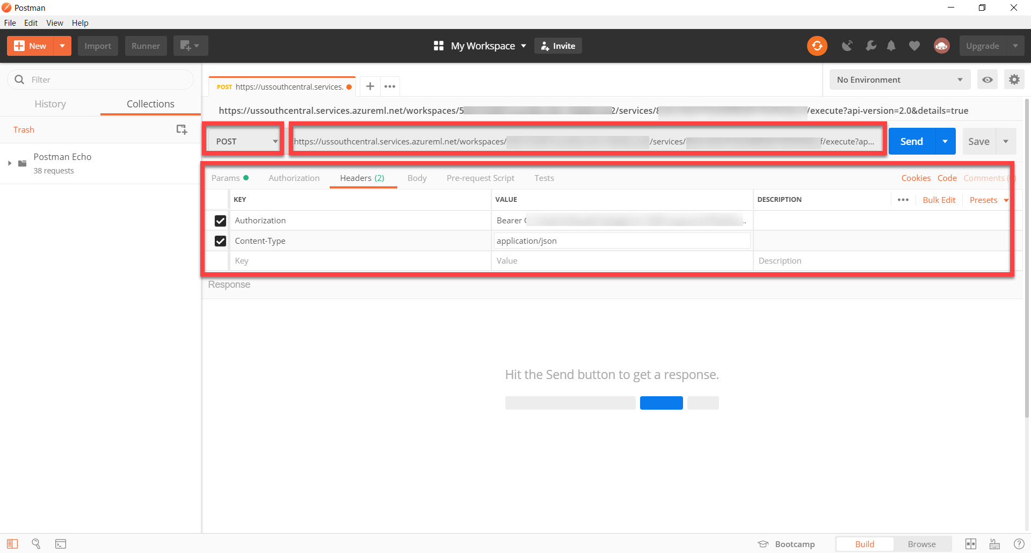Open manage environments gear icon
Viewport: 1031px width, 553px height.
[x=1014, y=79]
